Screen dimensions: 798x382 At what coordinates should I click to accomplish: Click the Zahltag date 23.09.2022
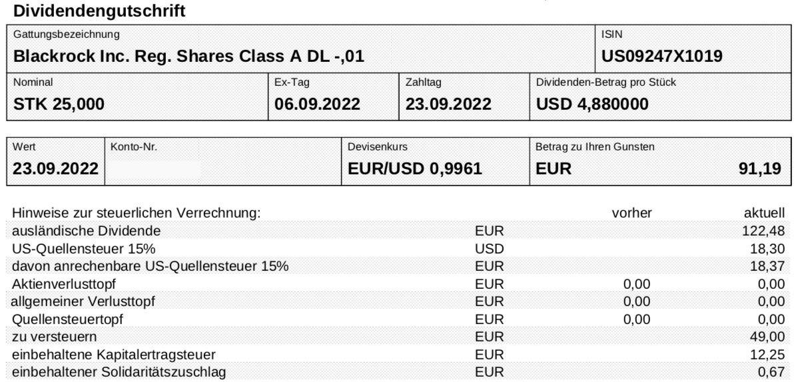(448, 104)
